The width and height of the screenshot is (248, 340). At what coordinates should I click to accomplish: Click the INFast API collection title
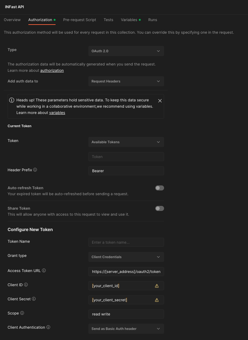tap(14, 7)
